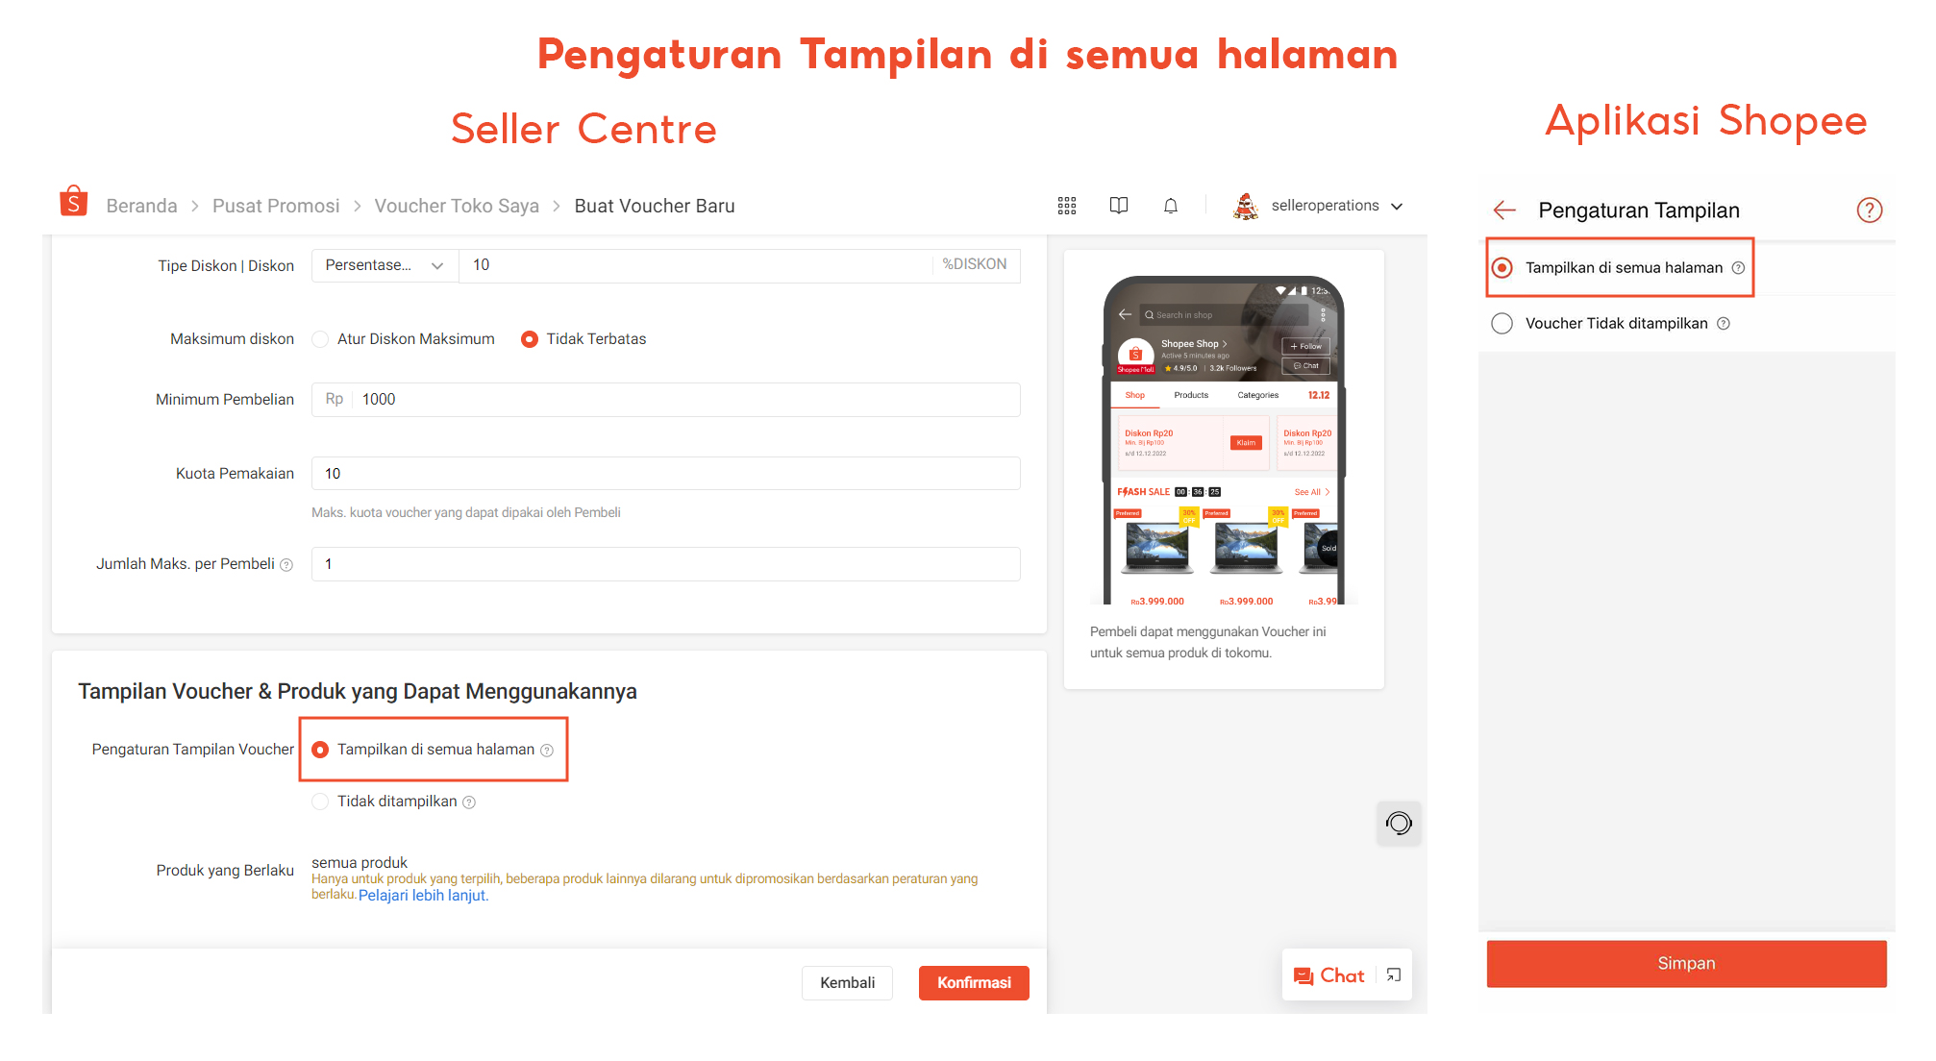
Task: Click the bookmark/reading icon in header
Action: point(1121,207)
